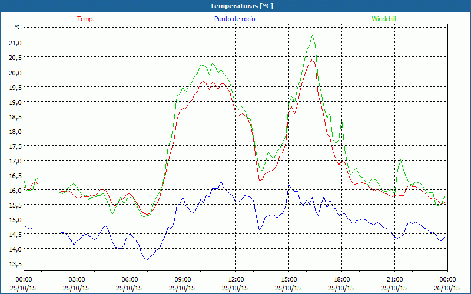Viewport: 471px width, 294px height.
Task: Click the 18,5 value on the temperature axis
Action: (15, 116)
